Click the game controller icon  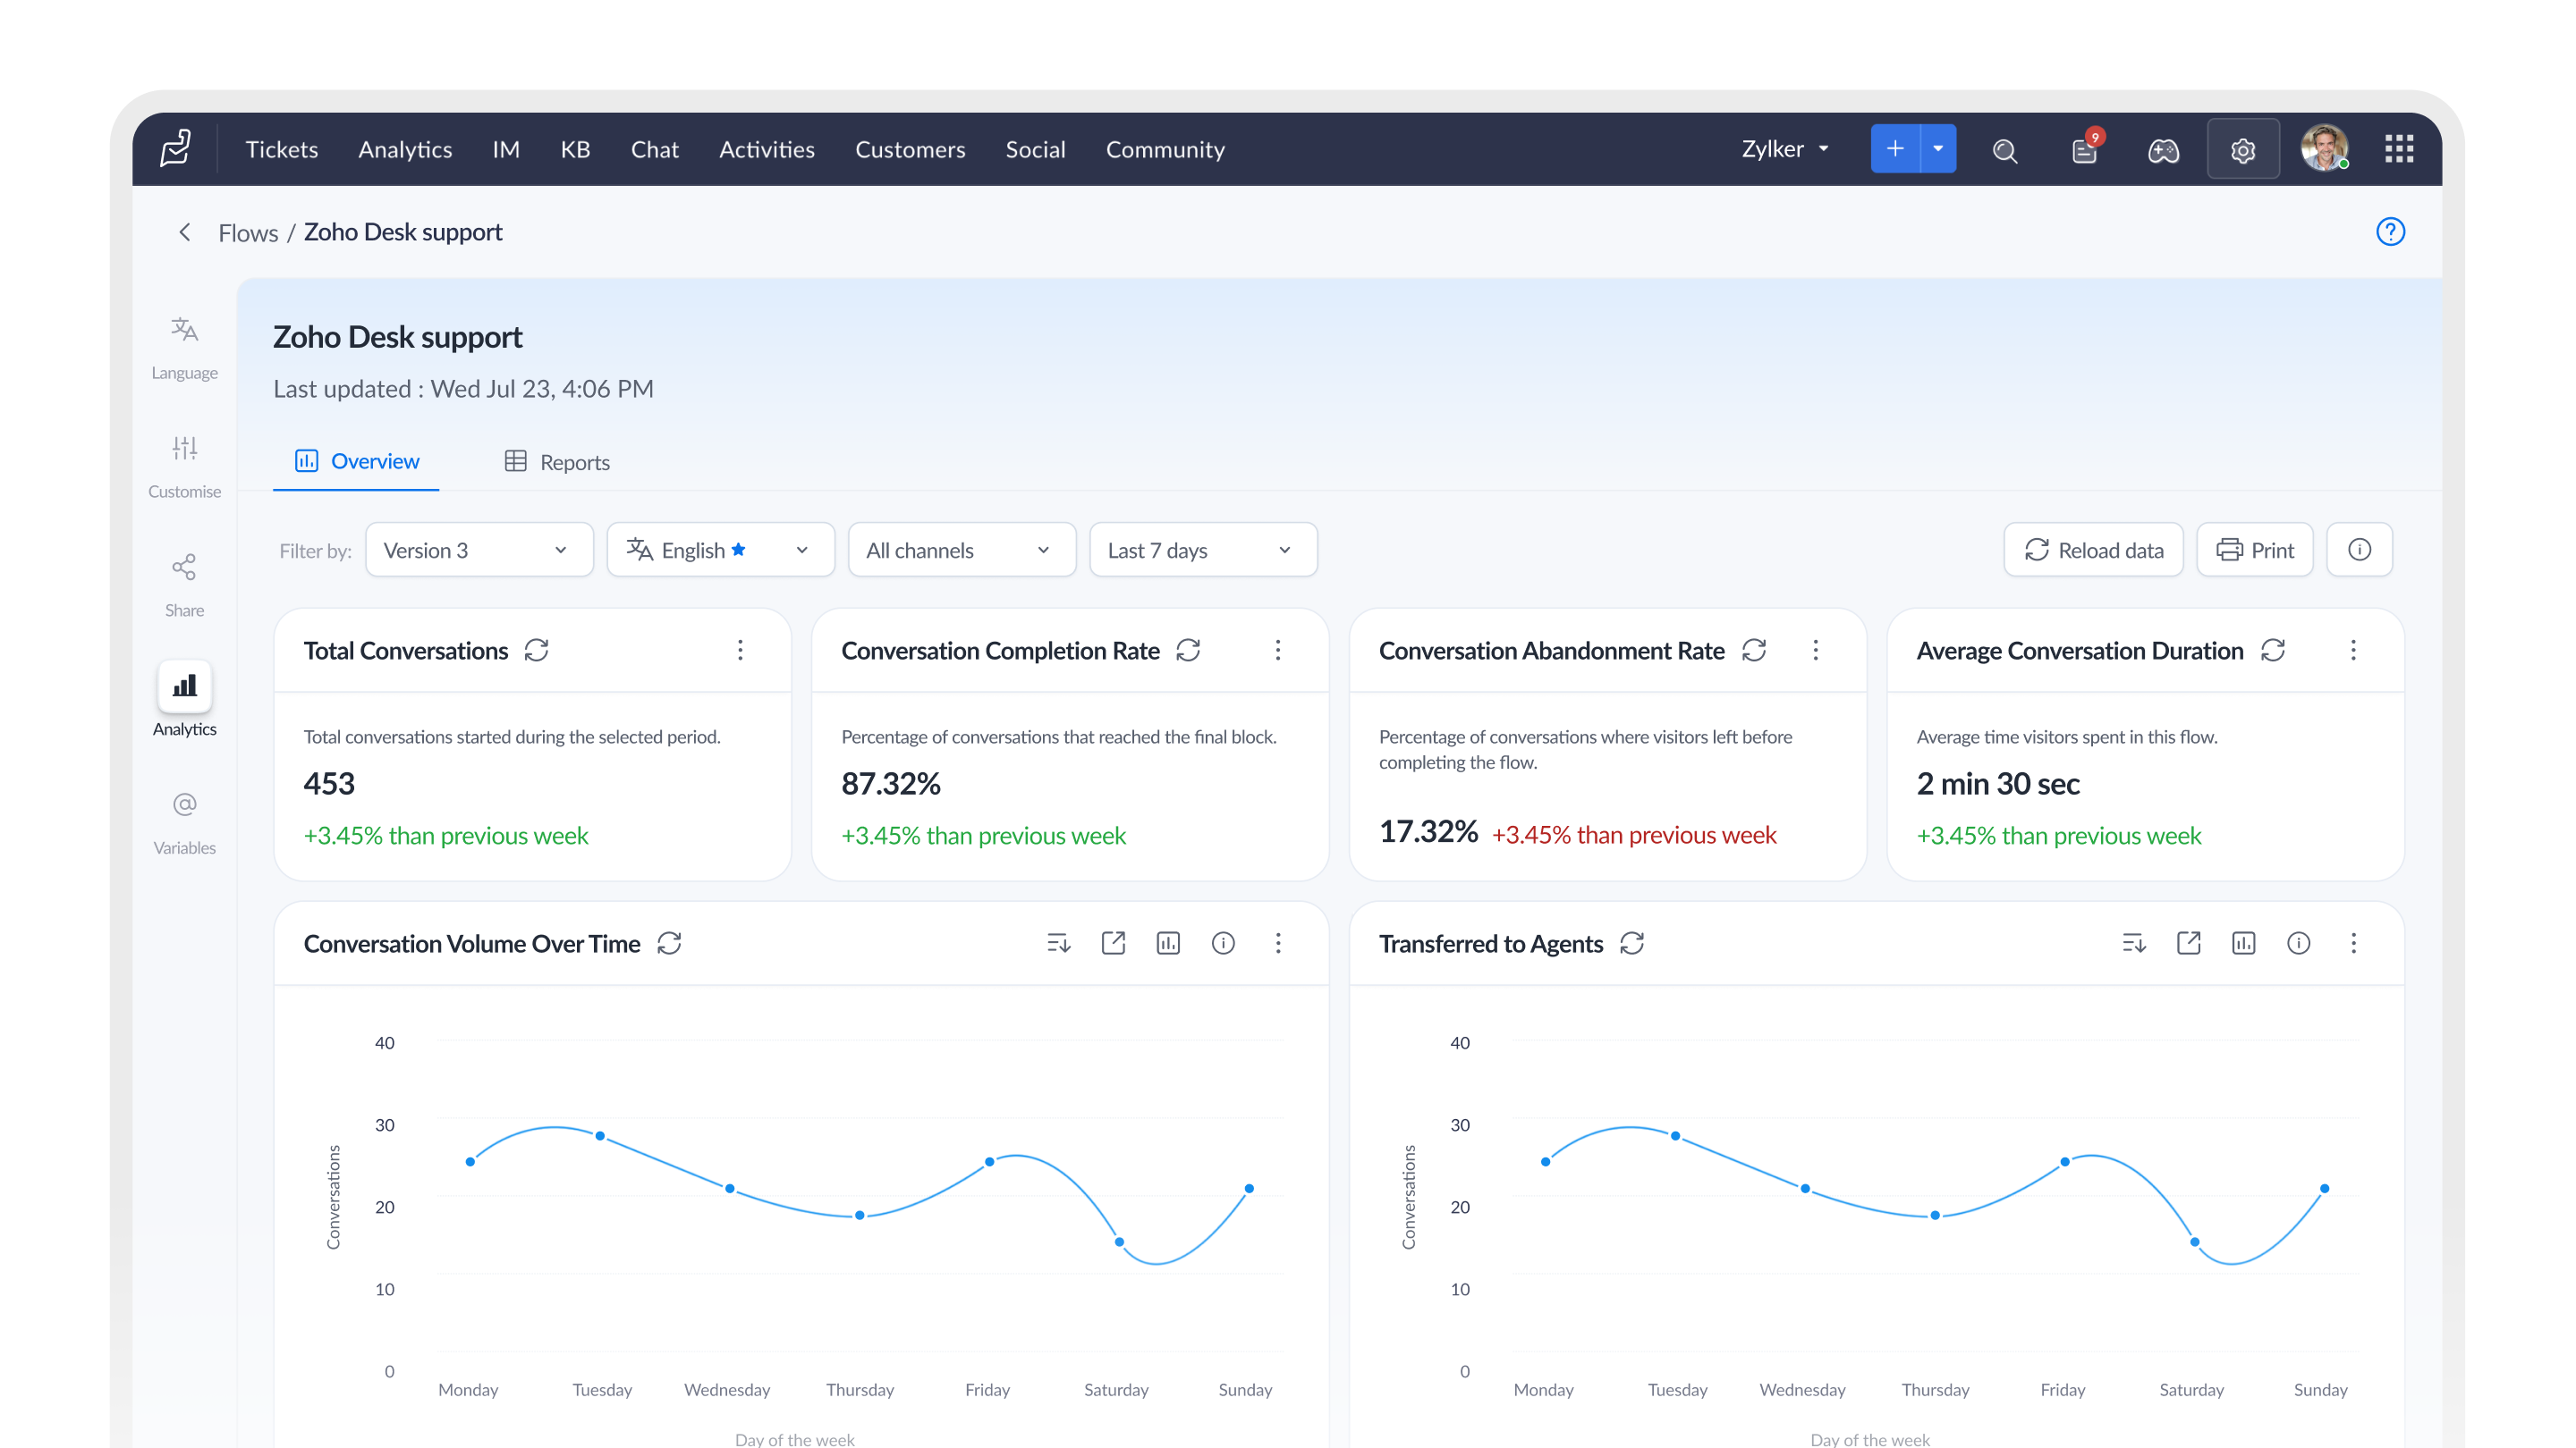click(x=2163, y=150)
